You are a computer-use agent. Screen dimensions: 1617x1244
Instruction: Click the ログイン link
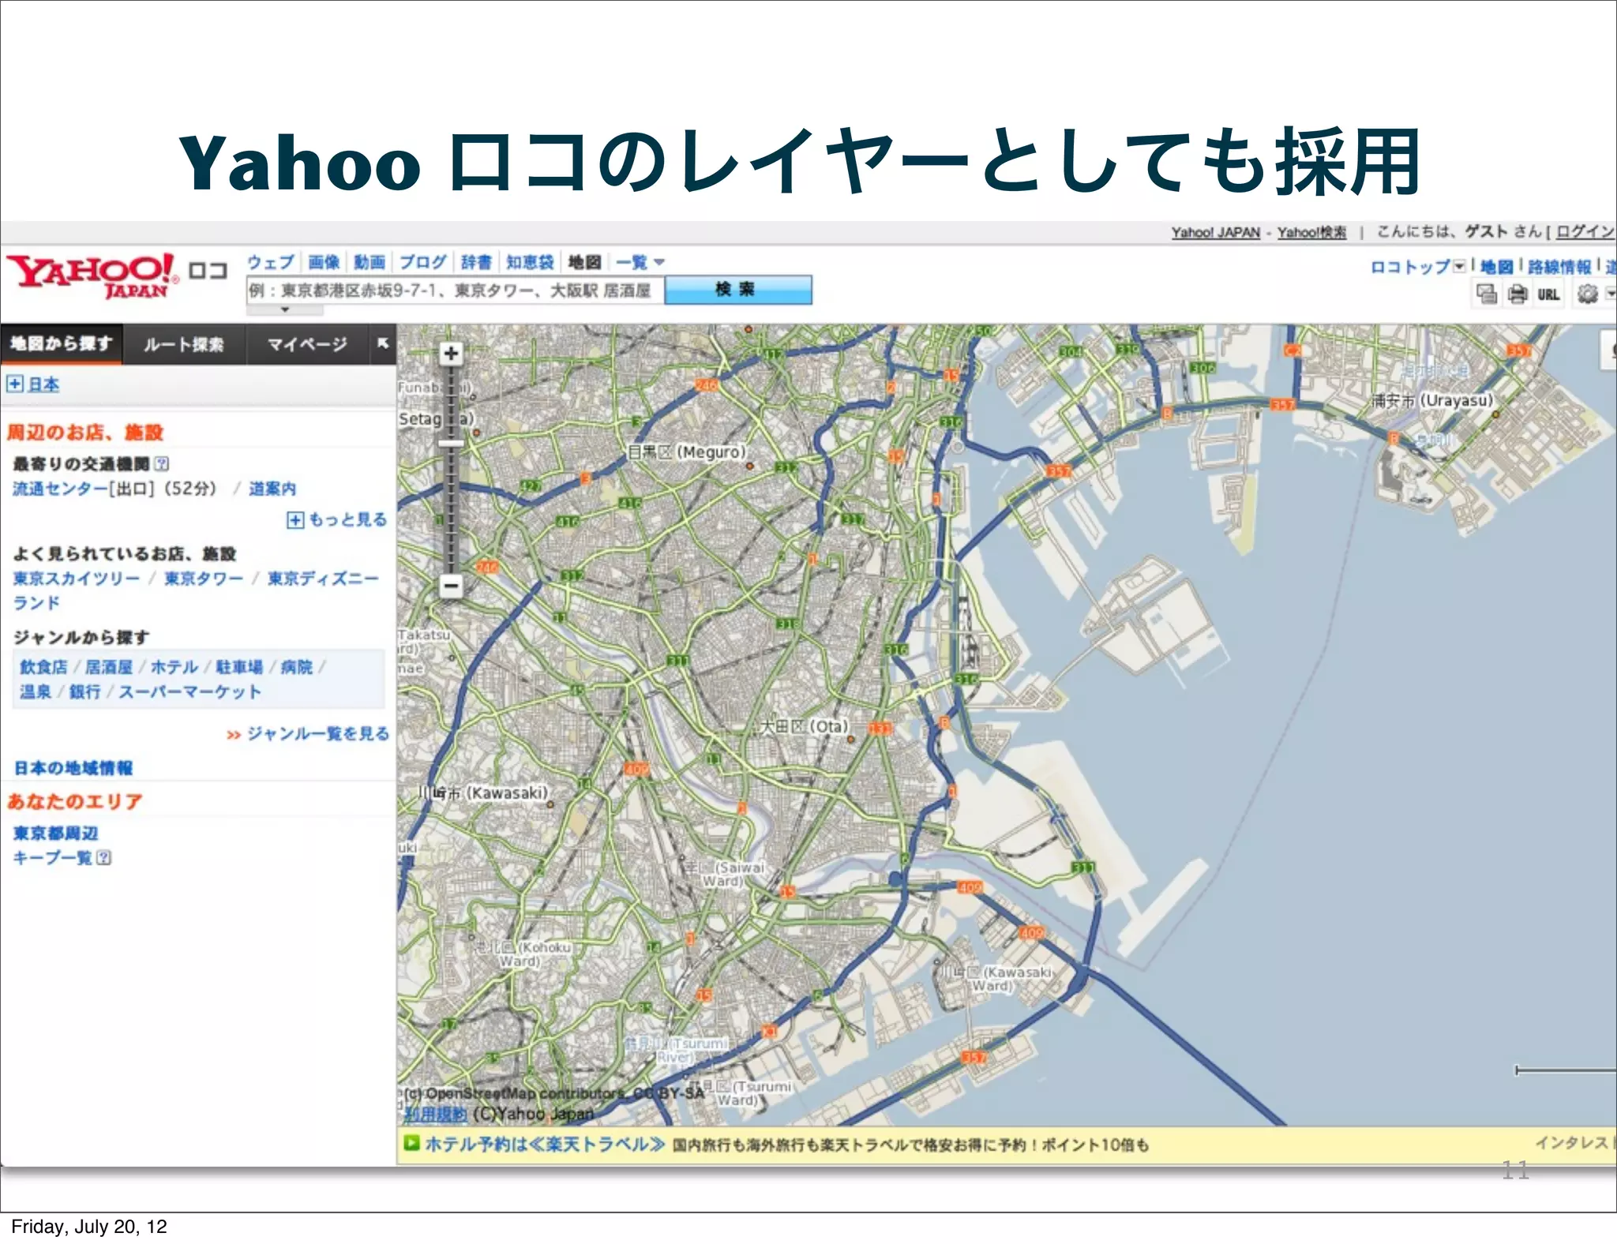pos(1585,231)
